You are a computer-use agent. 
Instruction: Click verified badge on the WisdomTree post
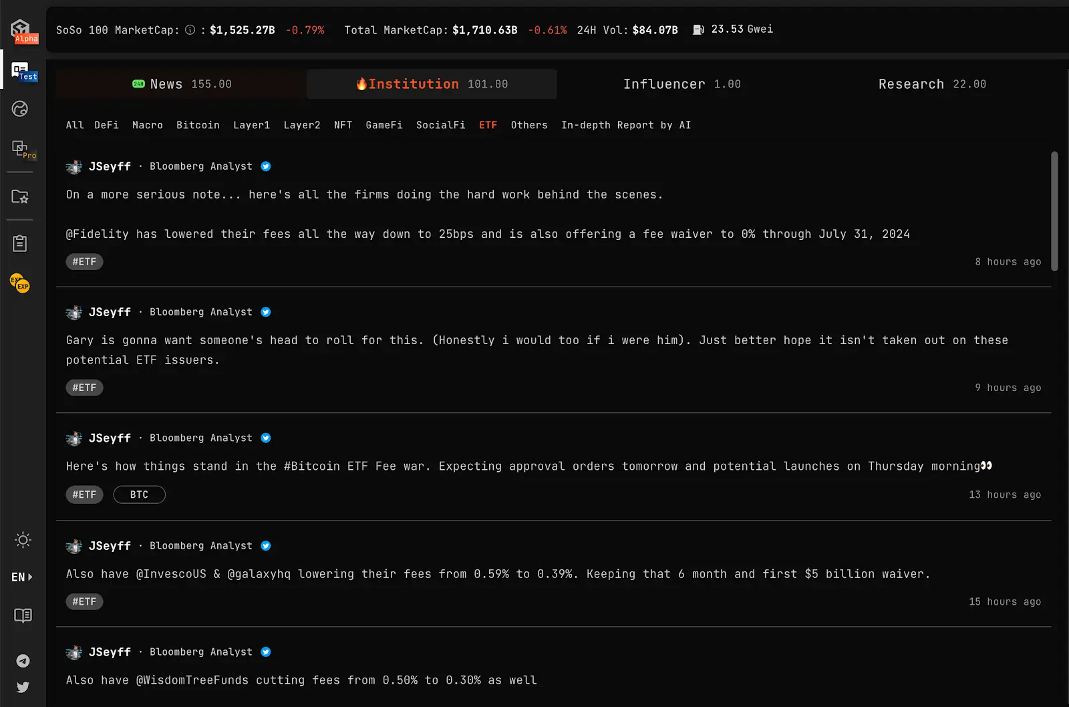point(266,652)
